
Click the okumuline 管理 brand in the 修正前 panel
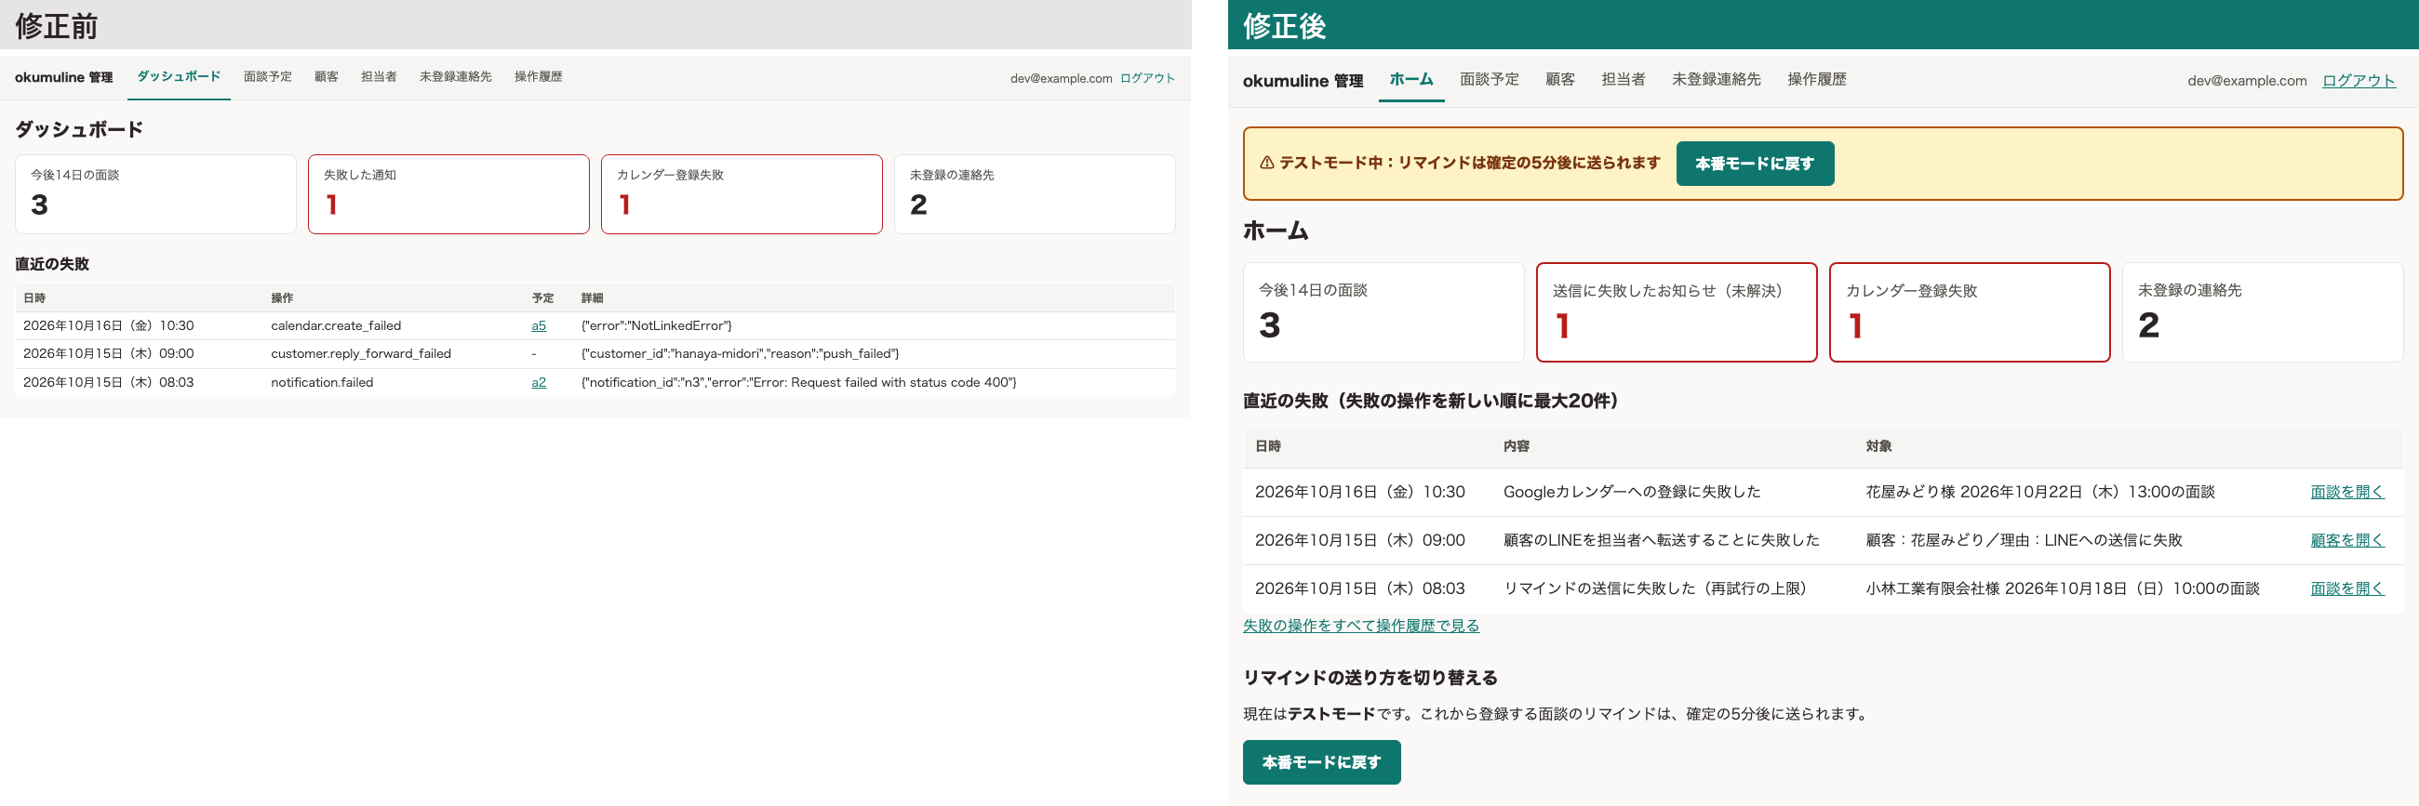64,77
